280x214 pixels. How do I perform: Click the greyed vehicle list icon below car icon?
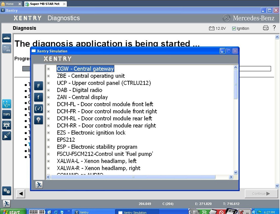click(x=6, y=48)
